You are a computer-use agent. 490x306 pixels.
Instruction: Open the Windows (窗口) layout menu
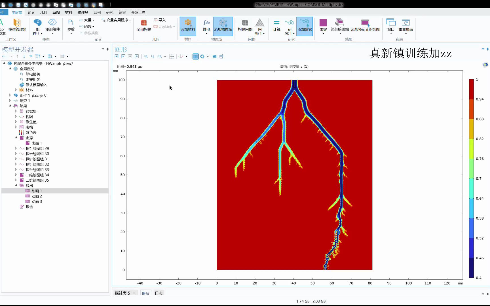(x=391, y=26)
